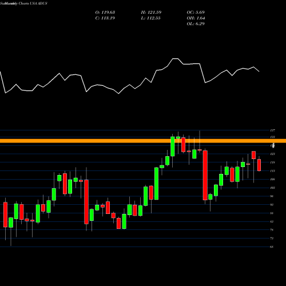Click the high price value H: 121.59
Viewport: 286px width, 286px height.
click(x=151, y=13)
